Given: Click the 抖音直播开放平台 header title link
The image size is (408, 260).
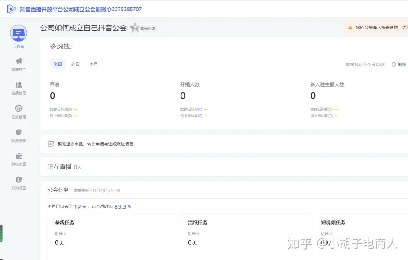Looking at the screenshot, I should click(81, 9).
